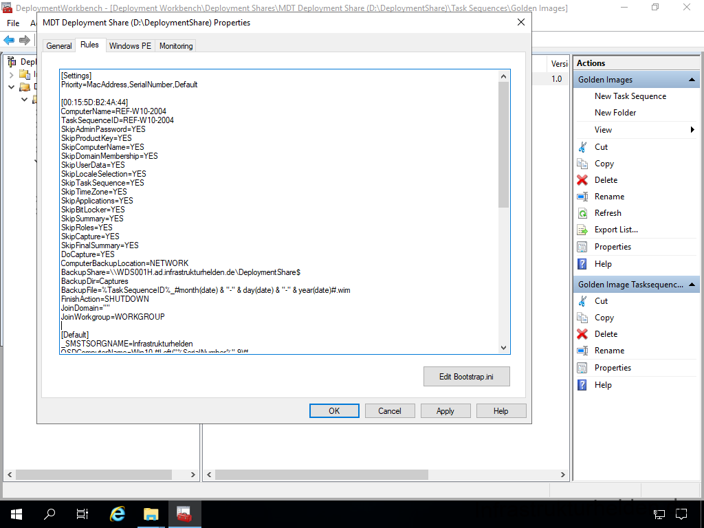Click the blue Back arrow in the toolbar
Viewport: 704px width, 528px height.
(x=9, y=41)
